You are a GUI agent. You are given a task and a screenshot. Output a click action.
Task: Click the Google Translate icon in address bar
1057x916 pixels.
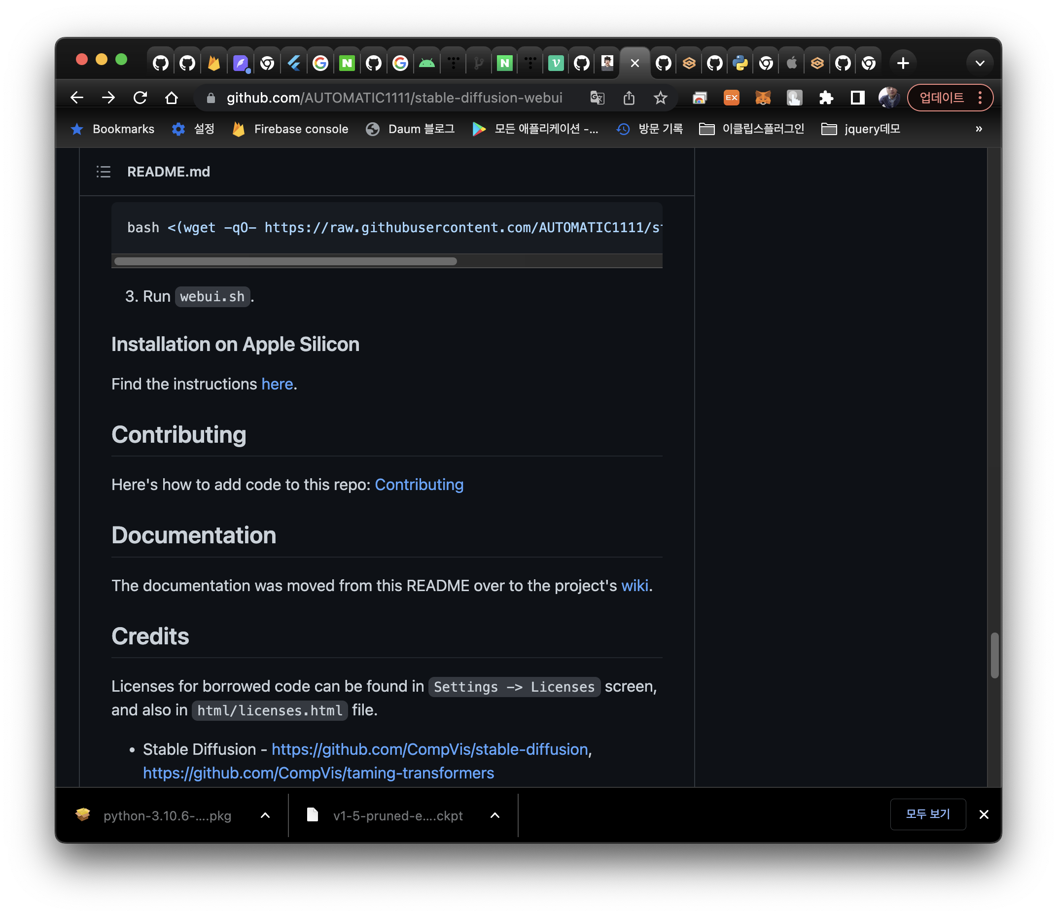(x=597, y=98)
